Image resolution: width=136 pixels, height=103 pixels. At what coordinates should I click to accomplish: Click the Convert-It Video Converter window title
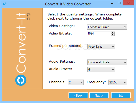pyautogui.click(x=68, y=4)
